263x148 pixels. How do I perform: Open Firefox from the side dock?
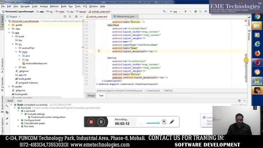pyautogui.click(x=257, y=53)
